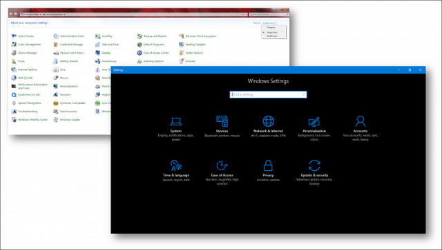Open Accounts tile in Windows Settings
The width and height of the screenshot is (442, 250).
pyautogui.click(x=361, y=129)
